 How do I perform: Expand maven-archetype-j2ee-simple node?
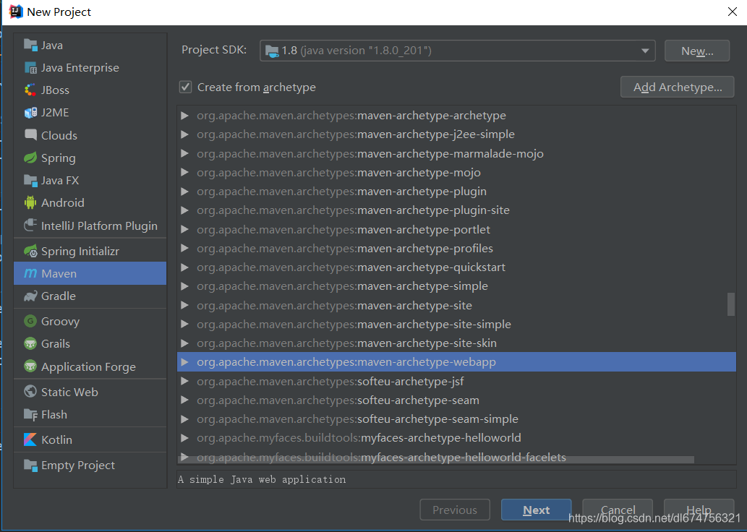point(185,134)
